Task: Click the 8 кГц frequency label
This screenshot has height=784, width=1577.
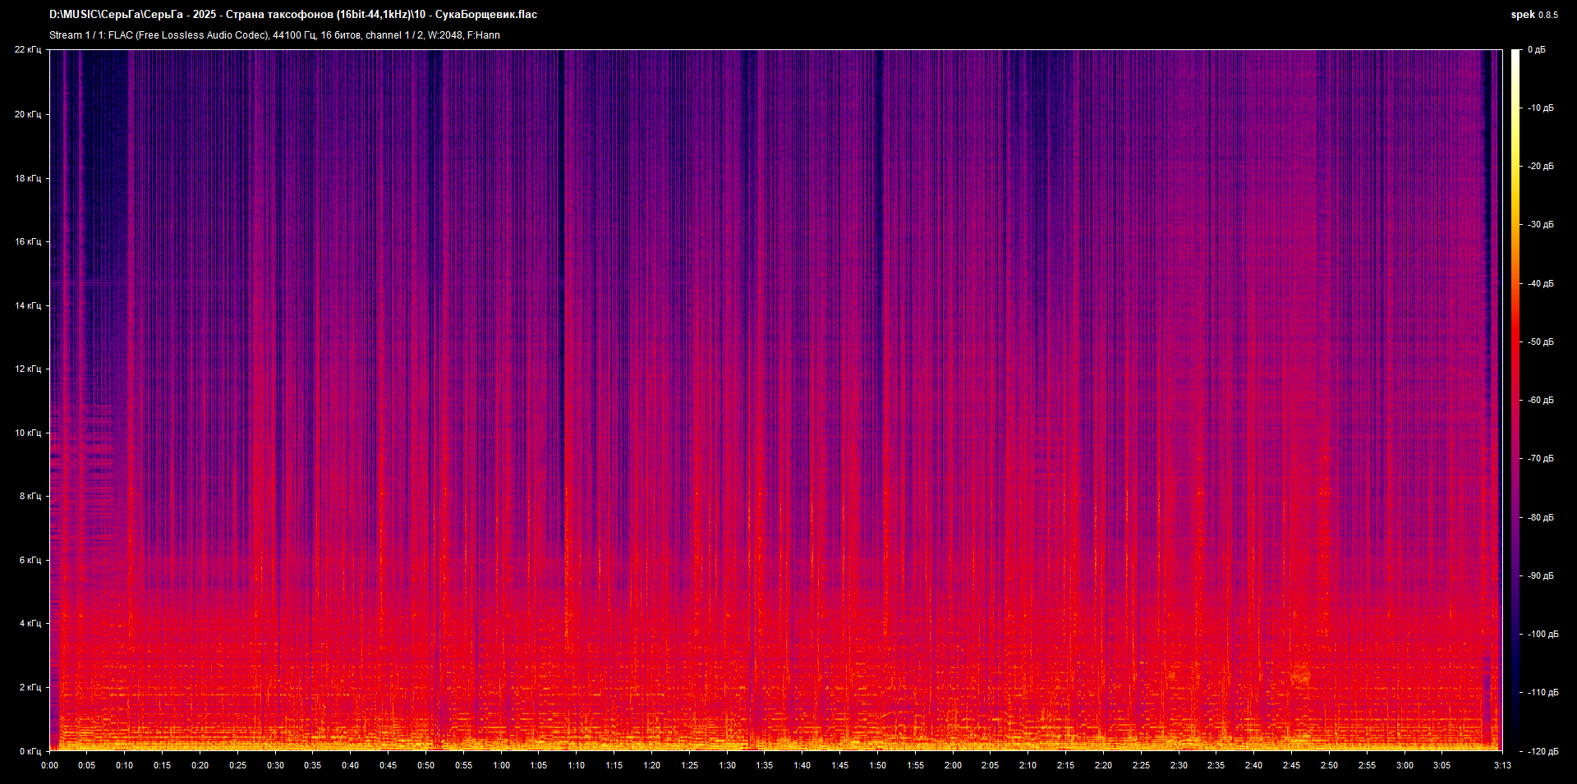Action: pyautogui.click(x=30, y=496)
